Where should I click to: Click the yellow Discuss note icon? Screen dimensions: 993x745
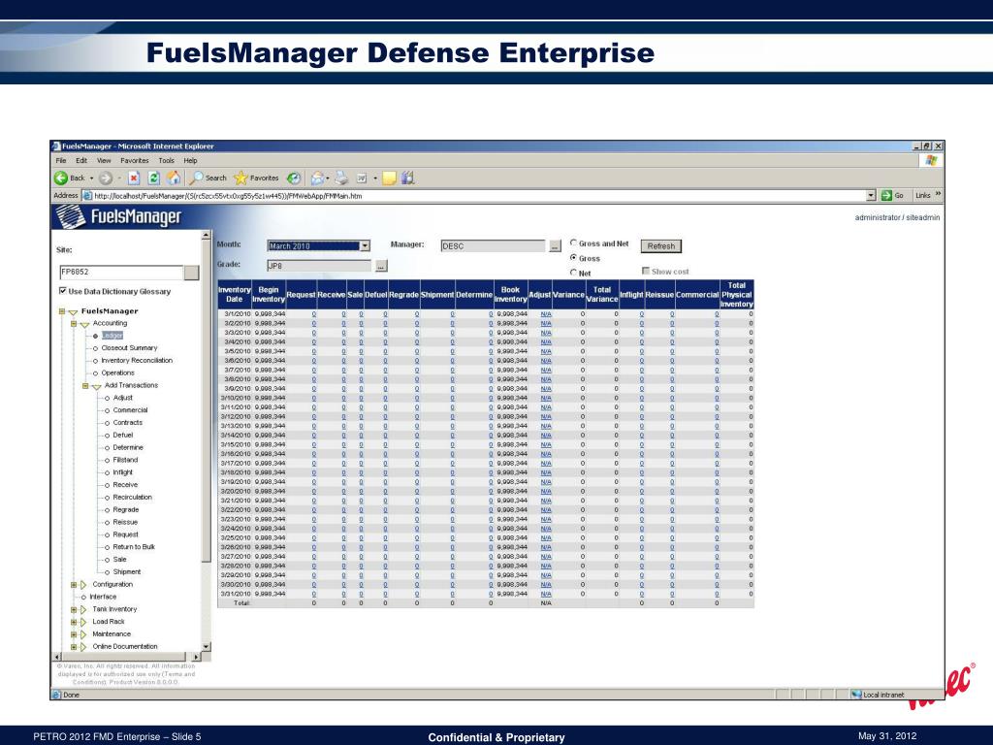tap(389, 178)
